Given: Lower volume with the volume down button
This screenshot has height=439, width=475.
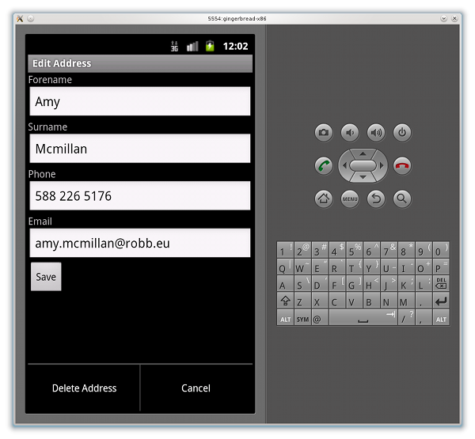Looking at the screenshot, I should click(x=350, y=132).
